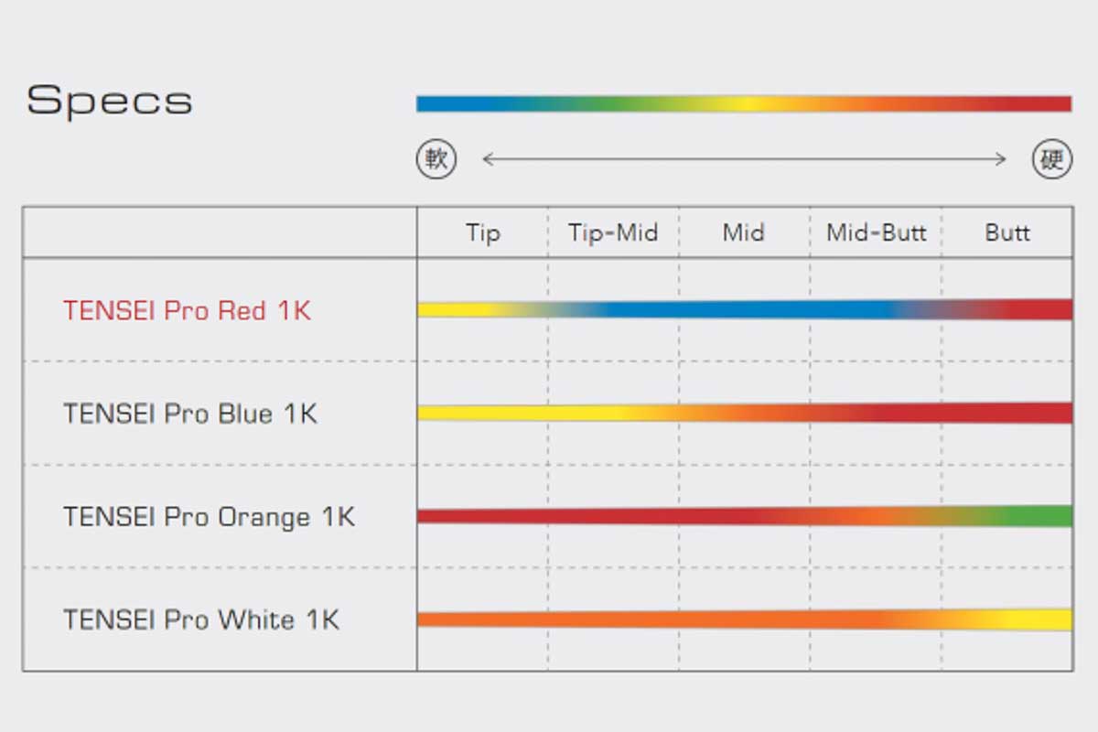Select the Tip column header

(483, 232)
